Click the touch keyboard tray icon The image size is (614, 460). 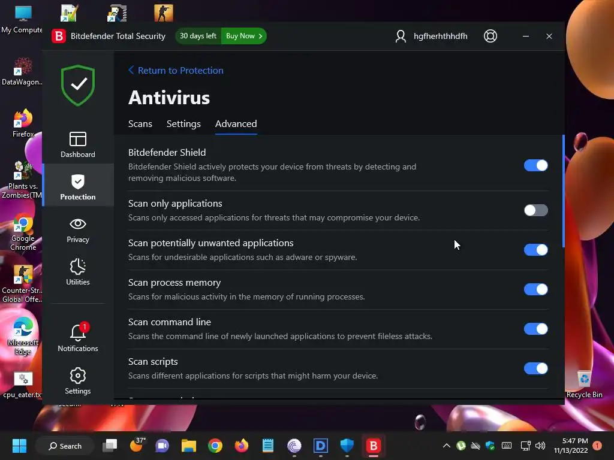point(506,446)
